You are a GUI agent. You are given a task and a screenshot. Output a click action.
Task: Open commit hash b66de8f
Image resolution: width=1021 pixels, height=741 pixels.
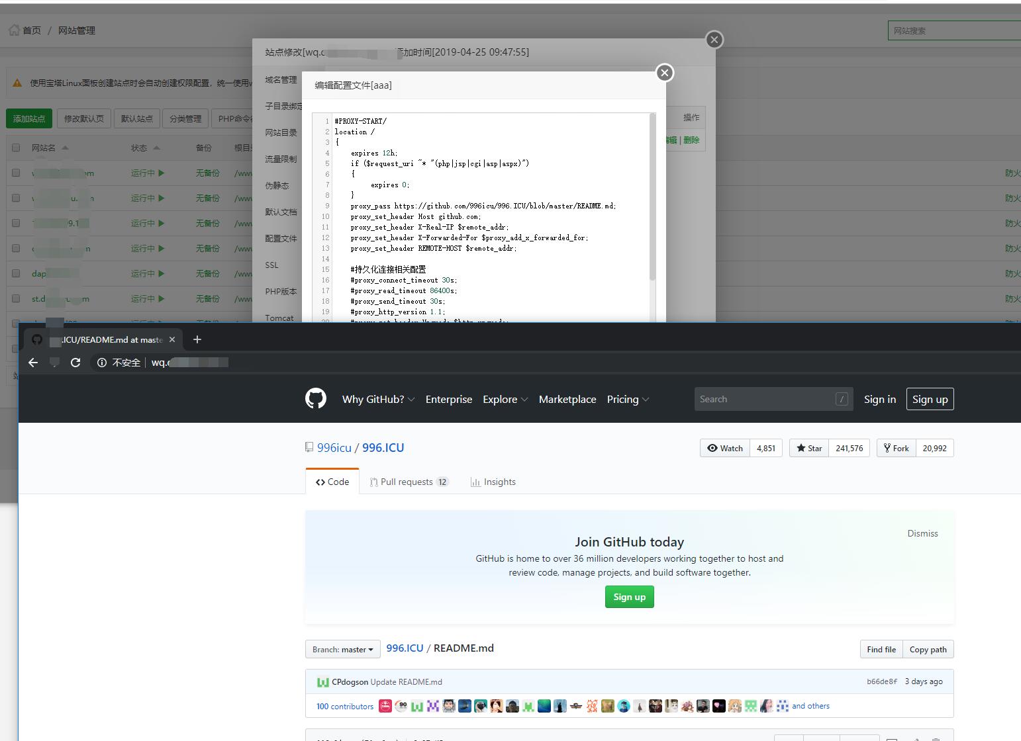(x=882, y=681)
